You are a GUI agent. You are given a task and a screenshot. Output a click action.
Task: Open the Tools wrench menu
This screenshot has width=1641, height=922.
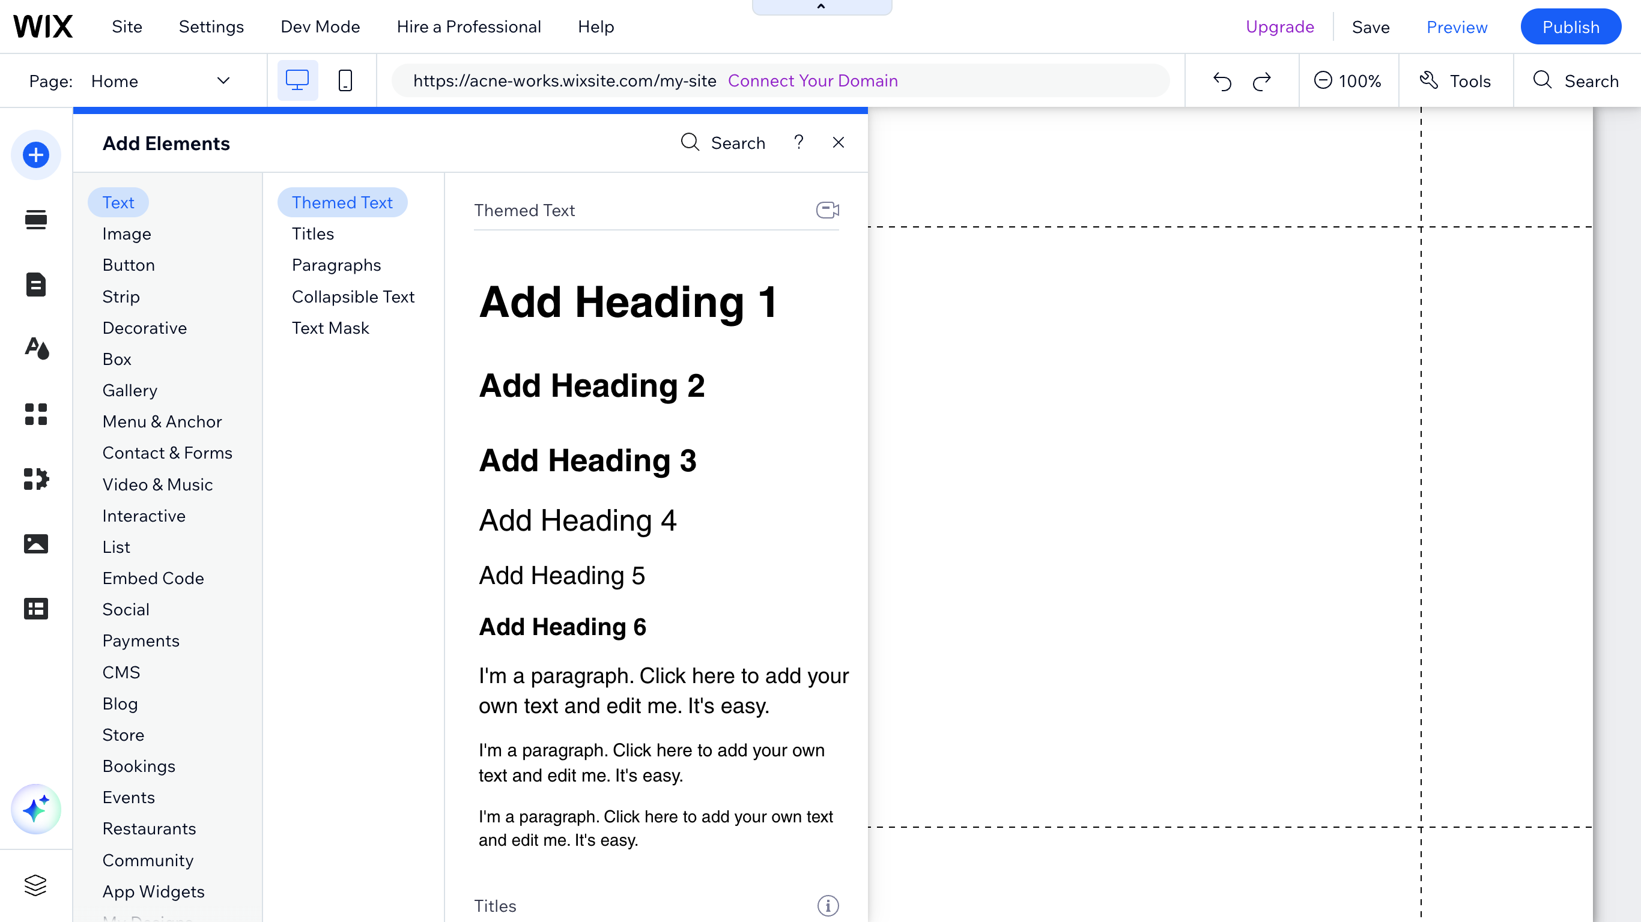click(1455, 81)
